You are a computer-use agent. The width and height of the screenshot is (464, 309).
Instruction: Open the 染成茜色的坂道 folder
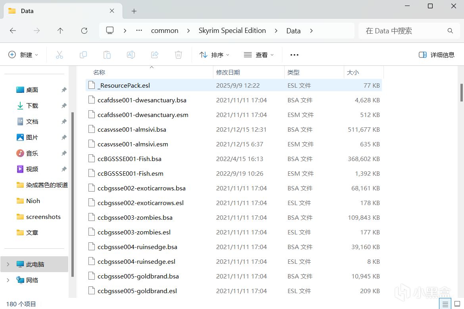click(42, 185)
